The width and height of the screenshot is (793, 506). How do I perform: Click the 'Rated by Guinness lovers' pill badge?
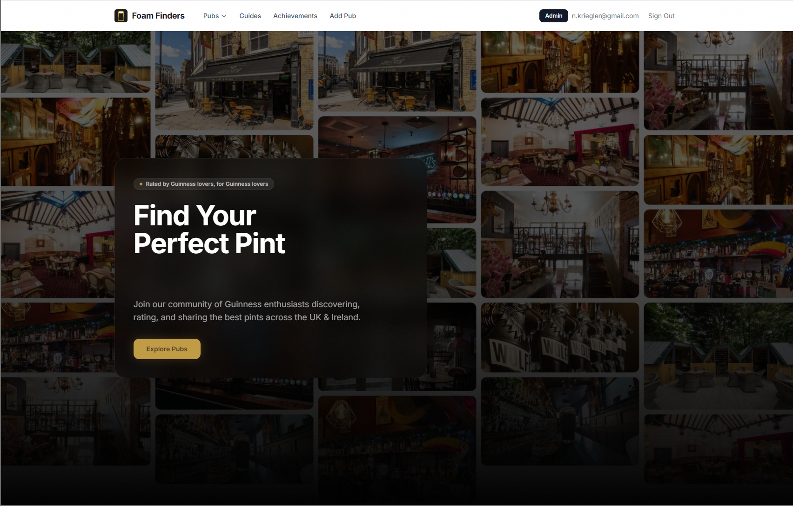coord(203,184)
